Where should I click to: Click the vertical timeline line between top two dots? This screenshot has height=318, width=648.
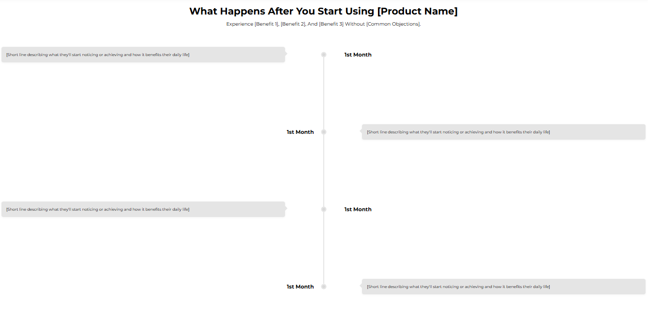[324, 93]
